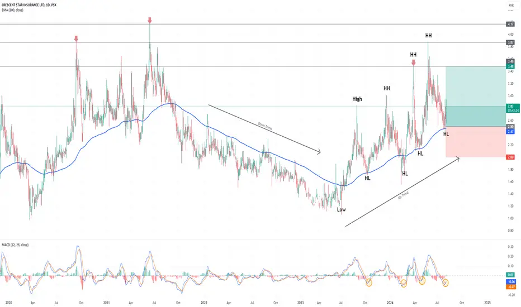The height and width of the screenshot is (307, 521).
Task: Click the green 0.01 MACD histogram value label
Action: [x=510, y=275]
